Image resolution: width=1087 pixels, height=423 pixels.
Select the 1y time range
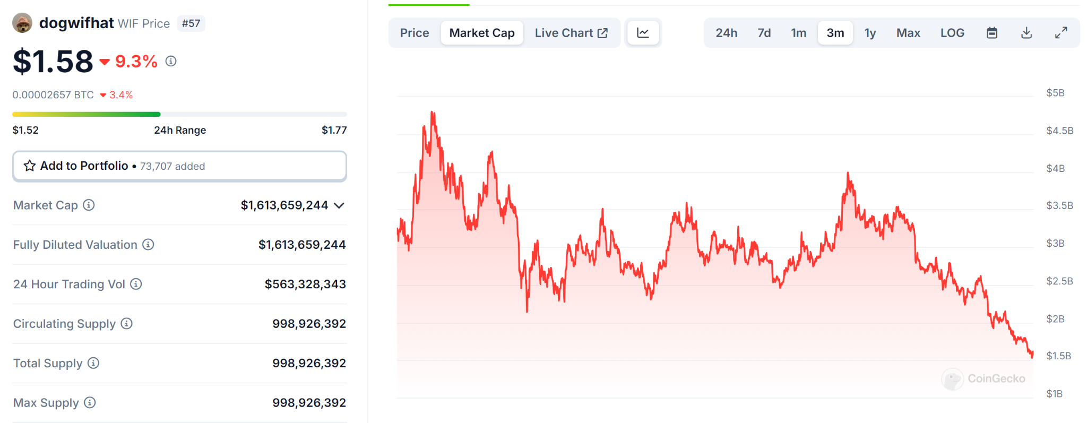tap(870, 33)
